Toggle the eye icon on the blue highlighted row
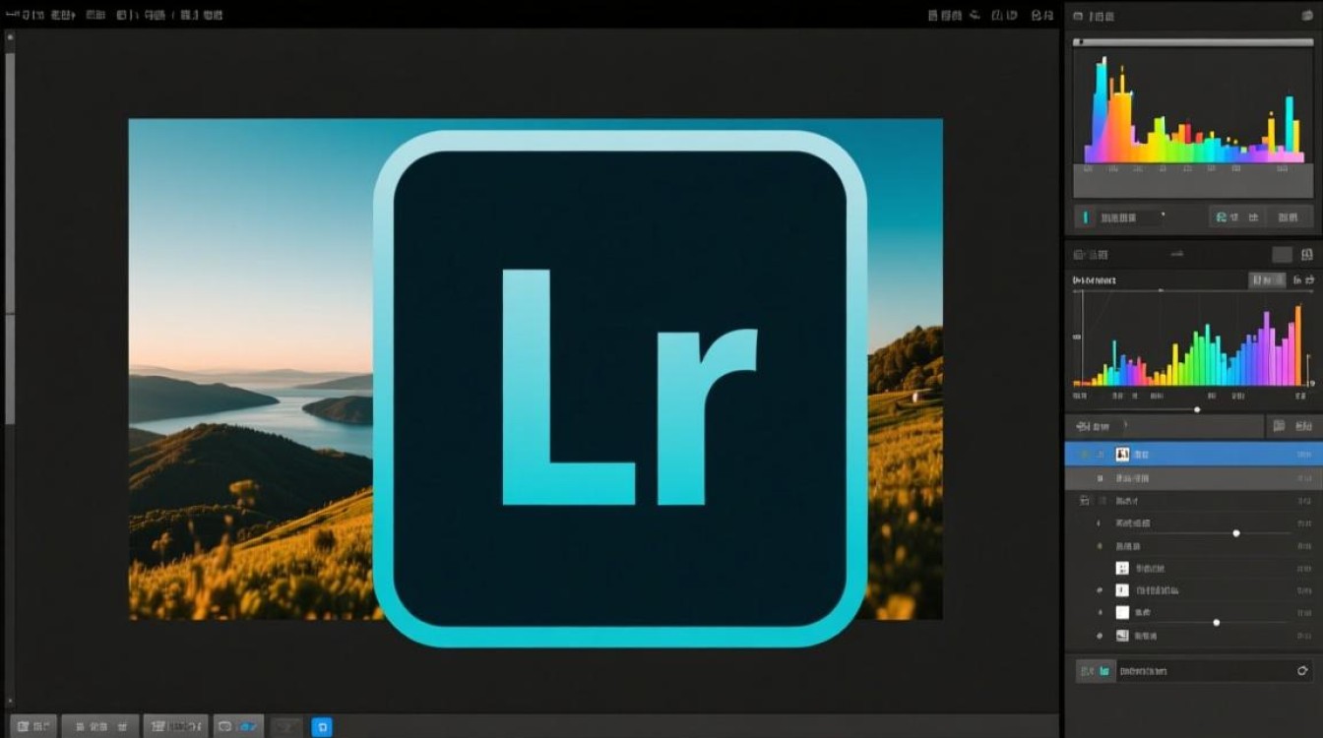 (1086, 455)
